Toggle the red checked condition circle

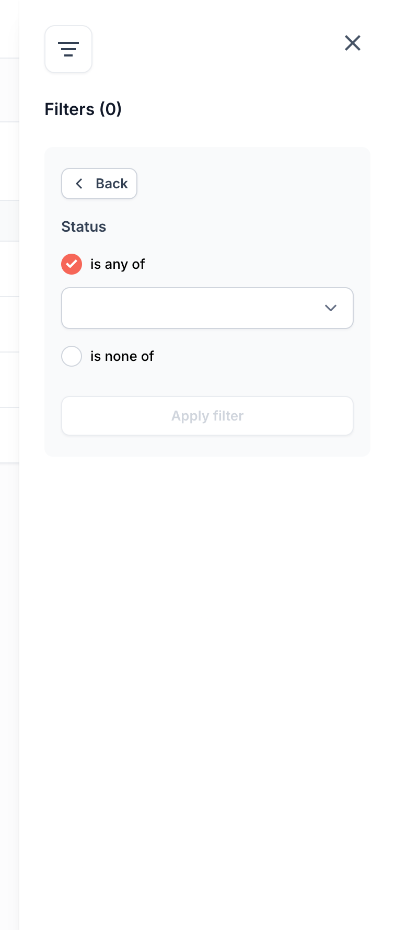click(72, 264)
